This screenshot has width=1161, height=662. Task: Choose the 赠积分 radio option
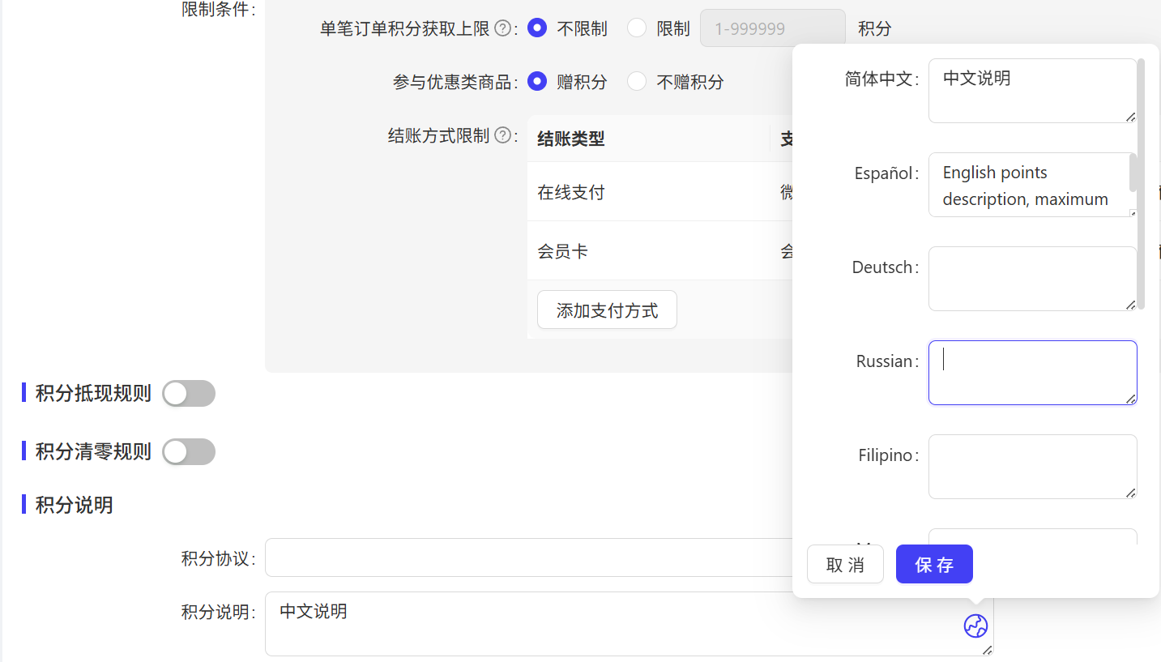click(x=536, y=82)
